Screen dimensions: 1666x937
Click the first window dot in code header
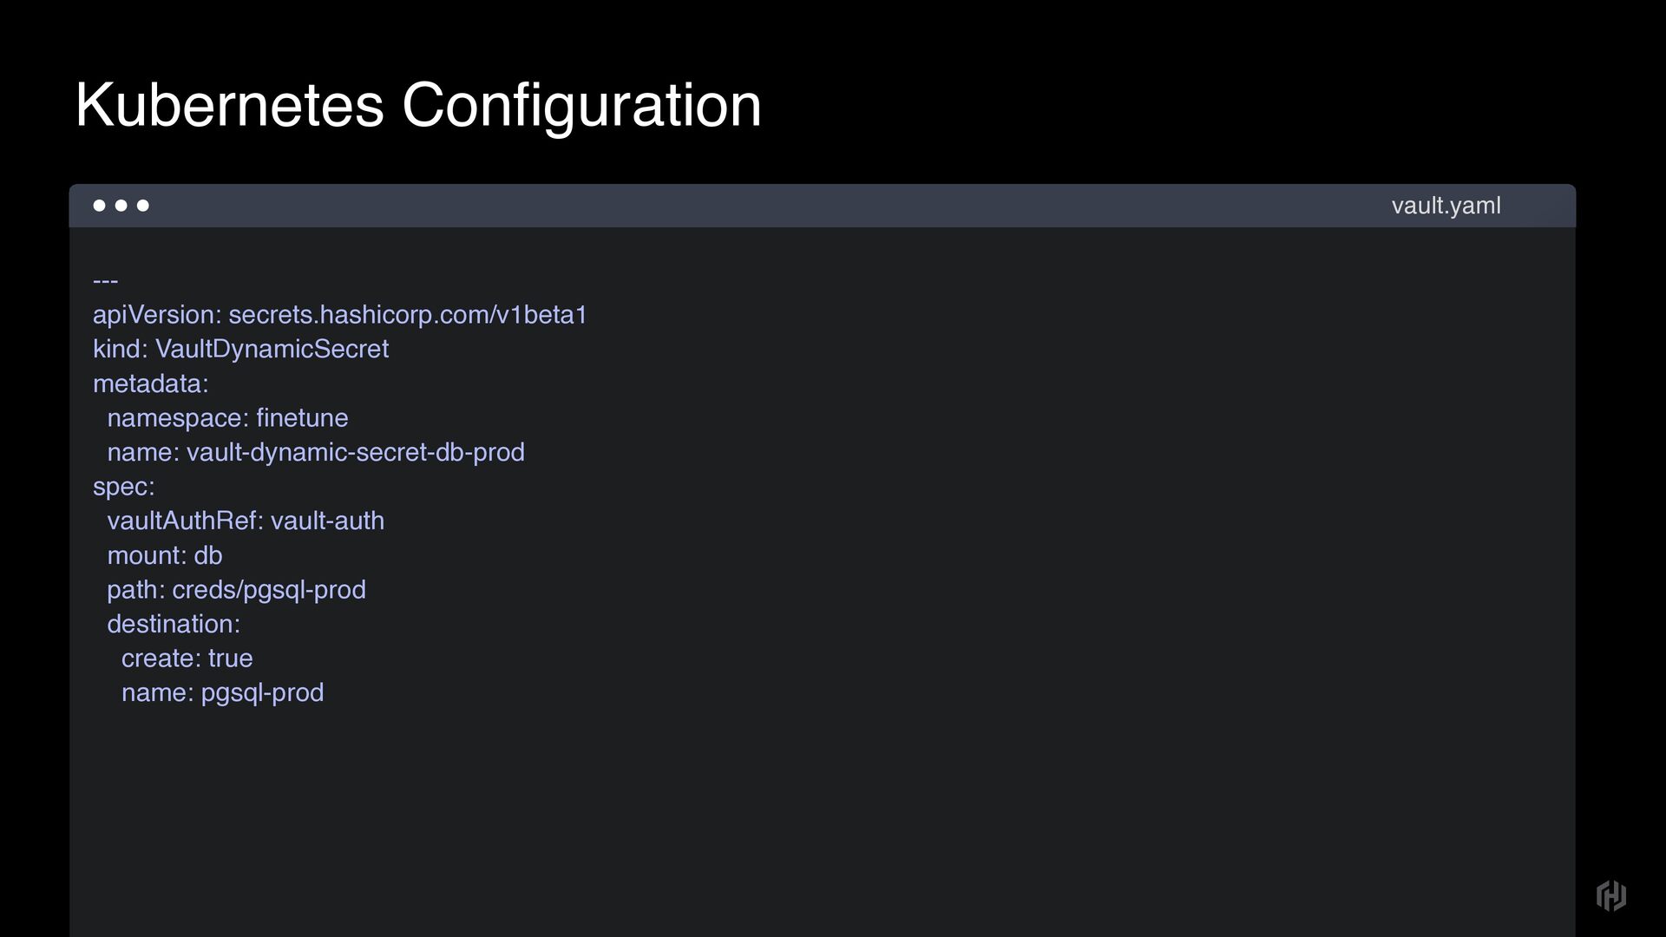[x=99, y=206]
